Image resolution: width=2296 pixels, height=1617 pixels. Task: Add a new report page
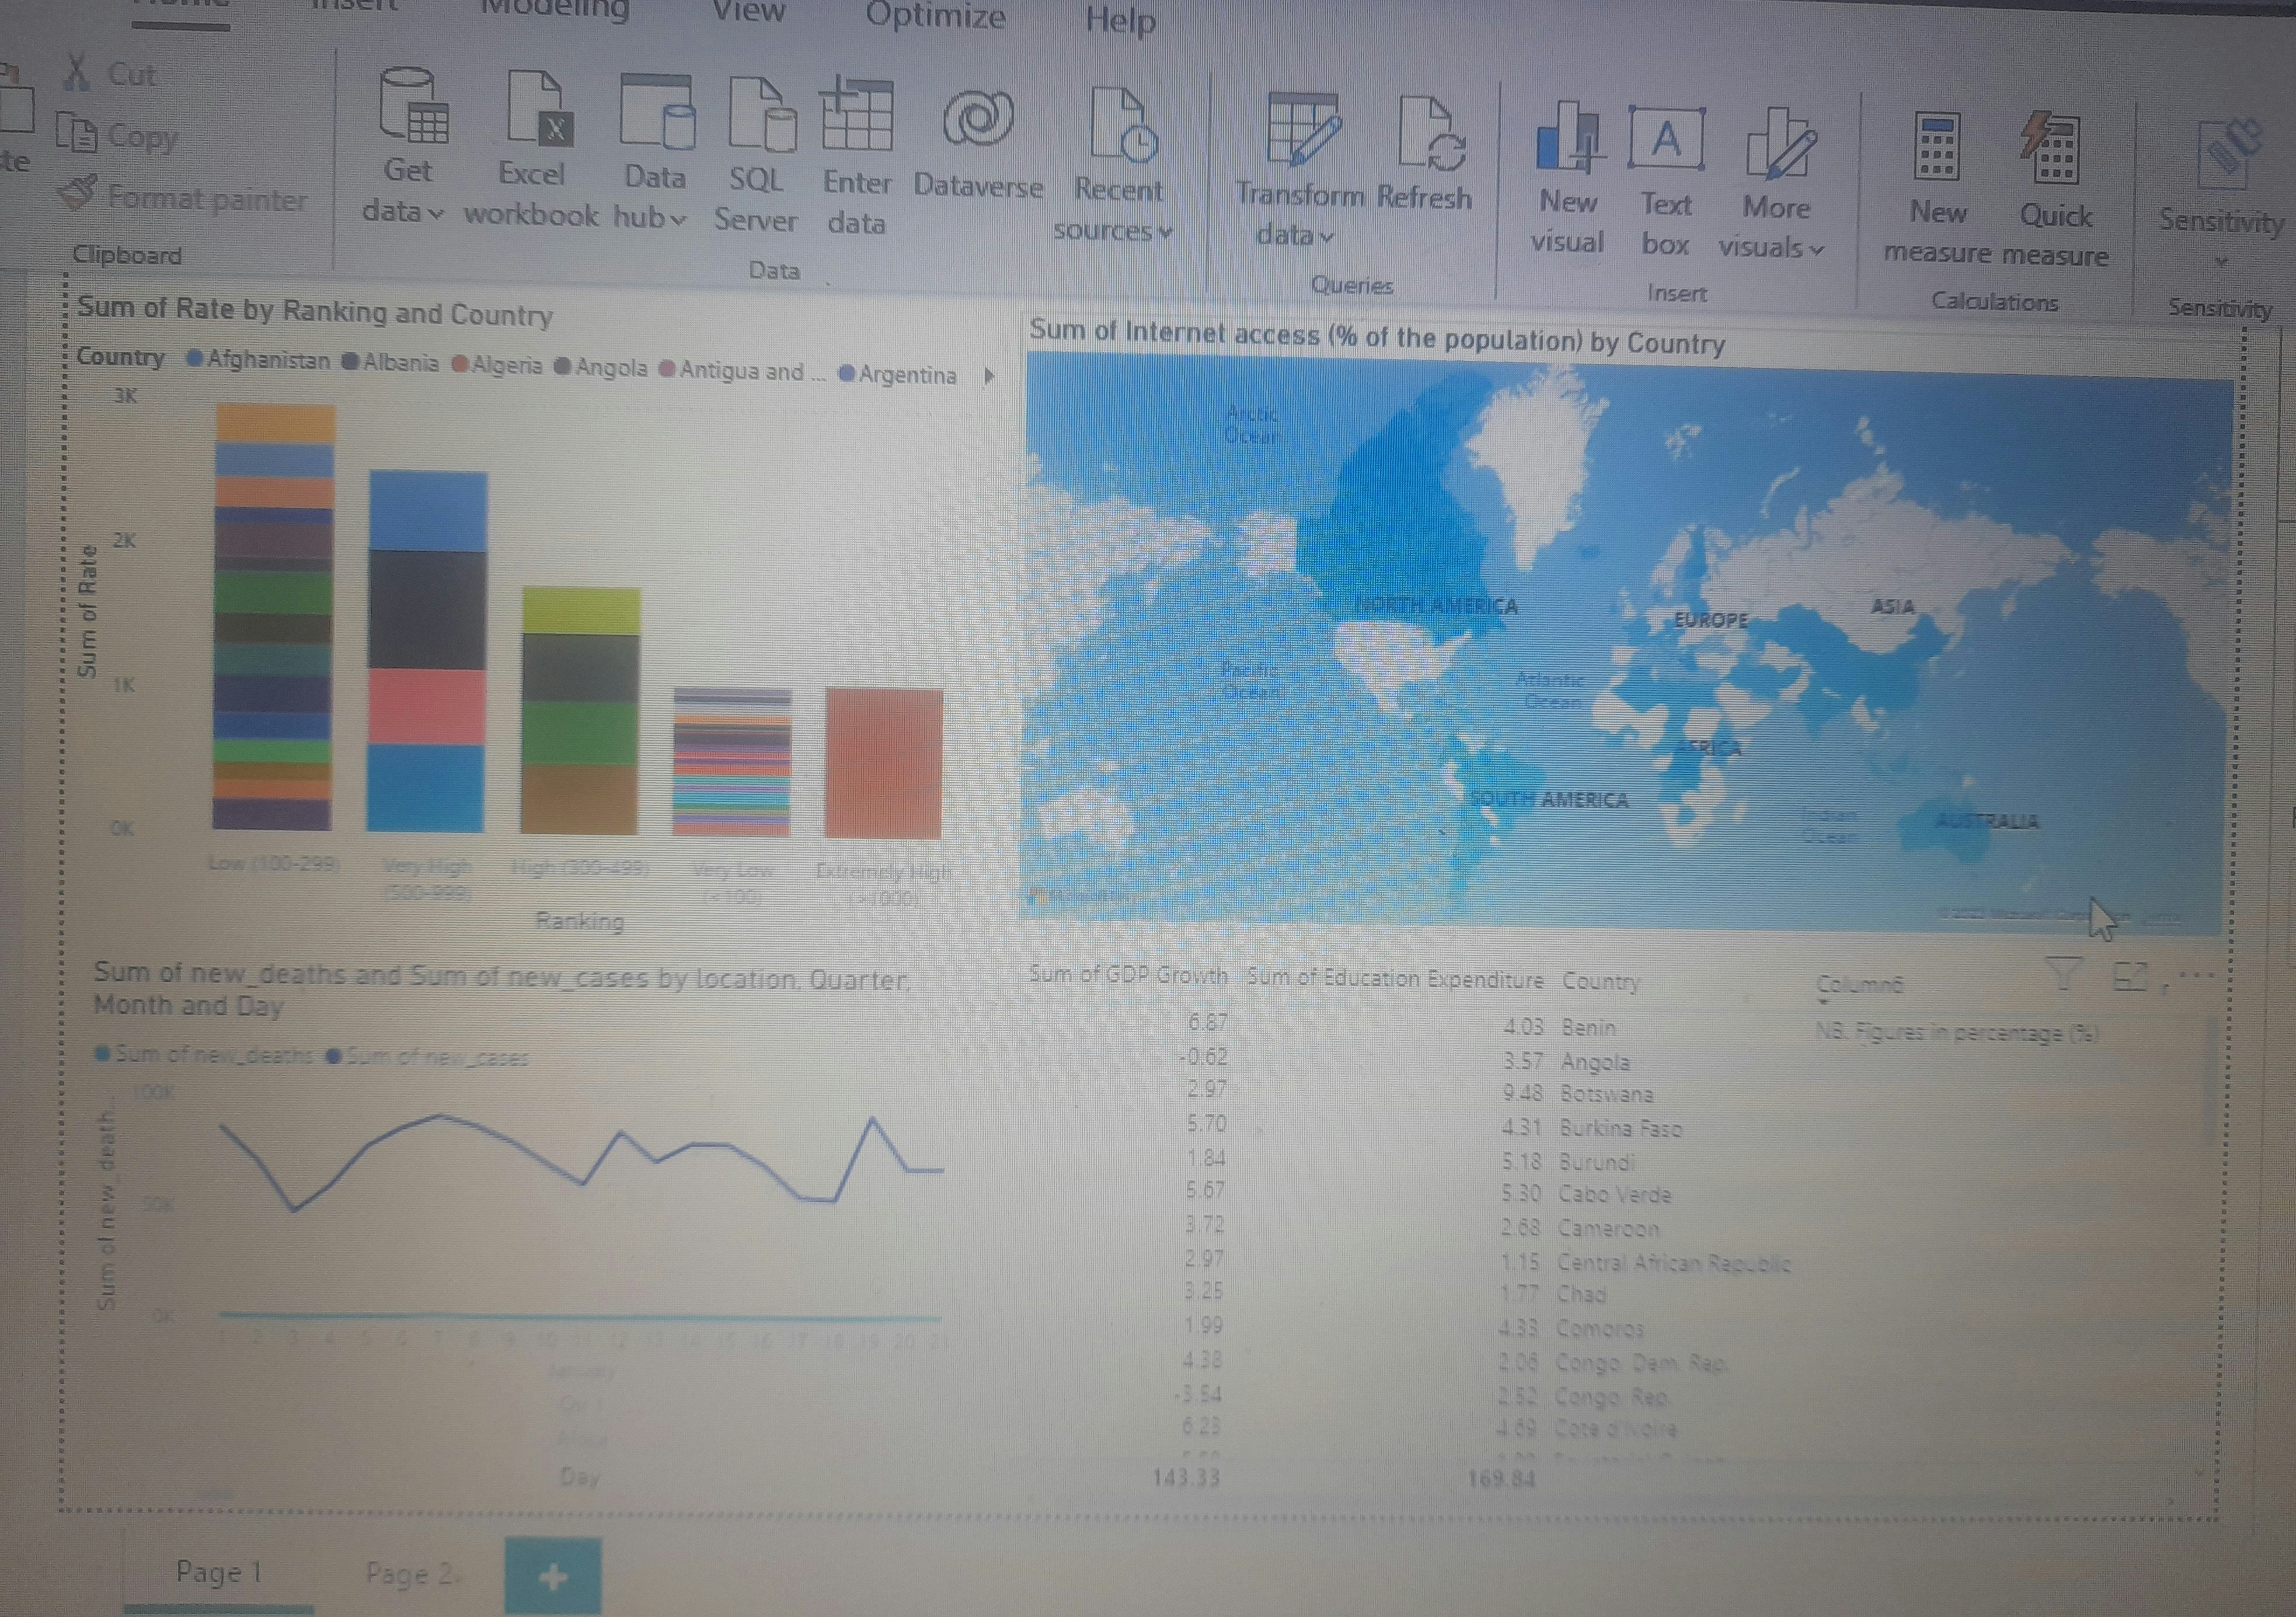coord(553,1576)
